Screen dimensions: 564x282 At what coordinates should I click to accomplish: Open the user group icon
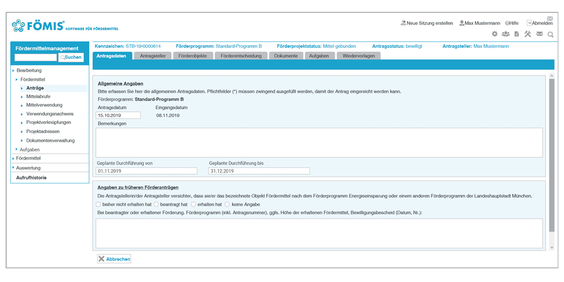[x=506, y=34]
